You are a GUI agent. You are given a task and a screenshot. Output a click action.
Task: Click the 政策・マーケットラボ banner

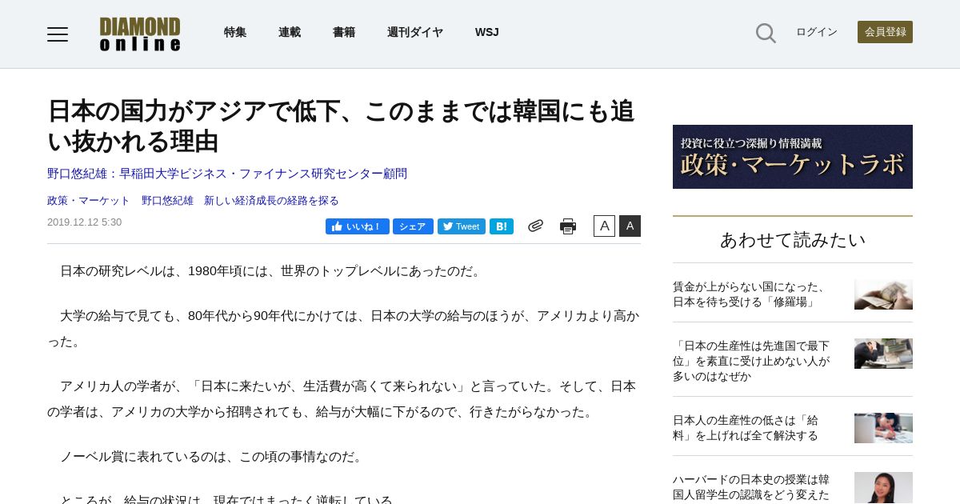[793, 157]
